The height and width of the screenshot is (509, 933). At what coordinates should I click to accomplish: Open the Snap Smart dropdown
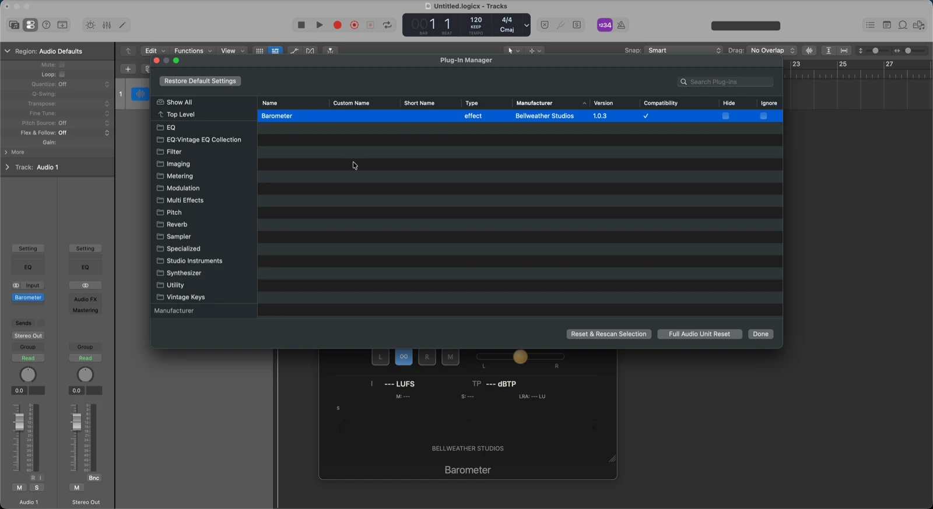683,51
